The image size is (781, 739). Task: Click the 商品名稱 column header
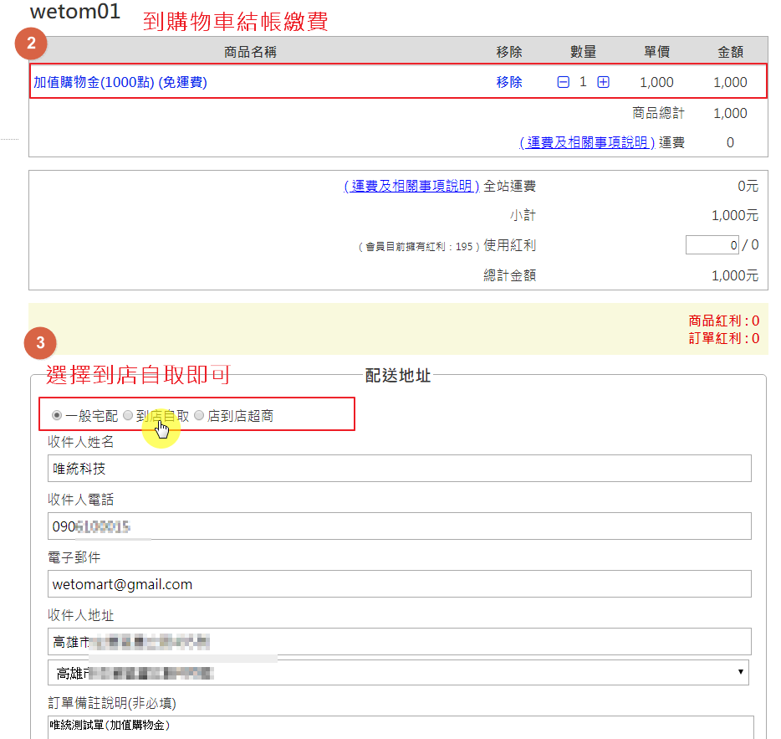250,52
